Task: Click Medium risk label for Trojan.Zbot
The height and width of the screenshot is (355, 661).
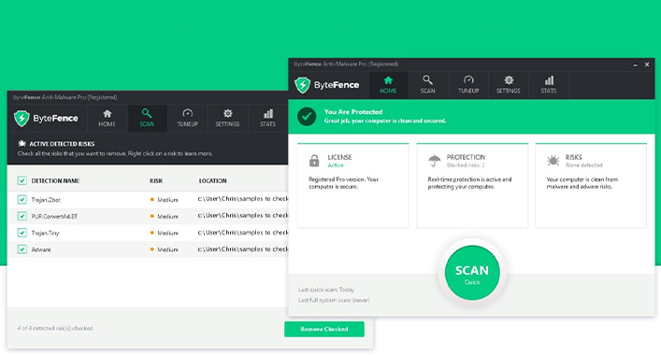Action: 167,200
